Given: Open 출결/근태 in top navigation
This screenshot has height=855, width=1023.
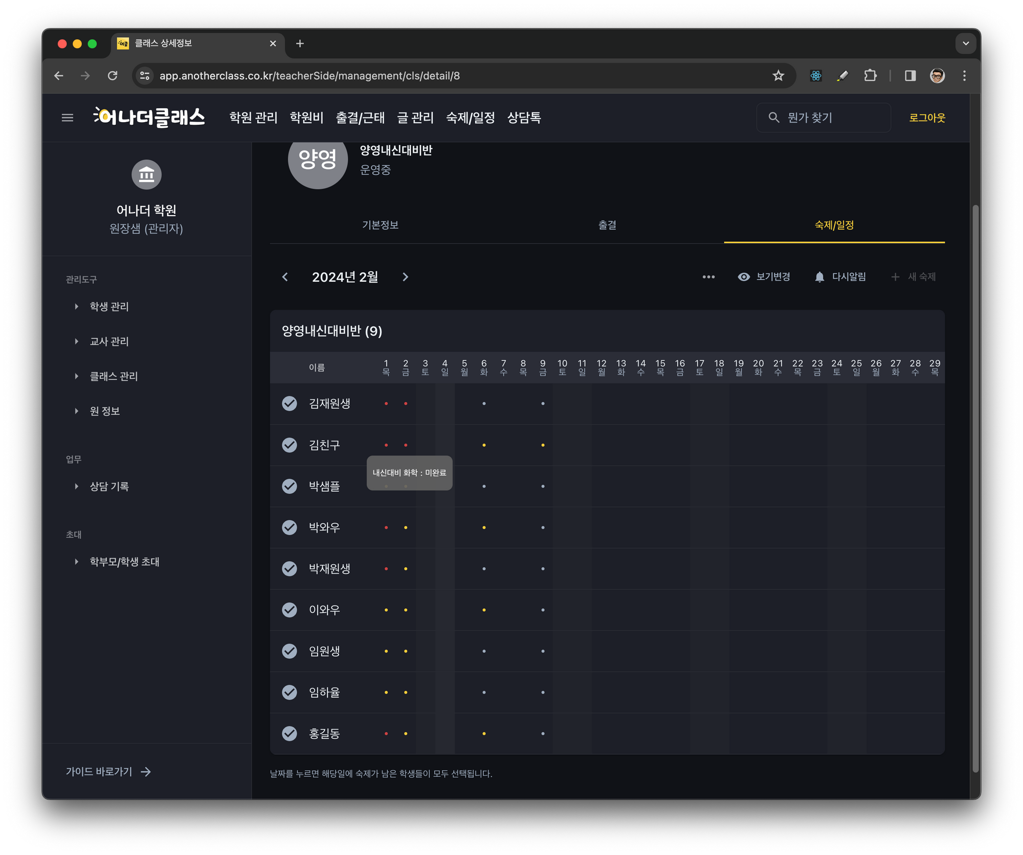Looking at the screenshot, I should click(360, 118).
